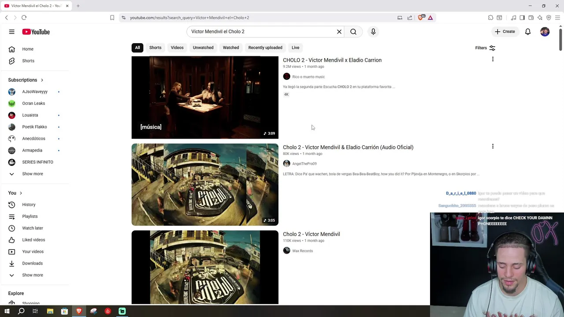564x317 pixels.
Task: Open Wax Records channel
Action: (302, 251)
